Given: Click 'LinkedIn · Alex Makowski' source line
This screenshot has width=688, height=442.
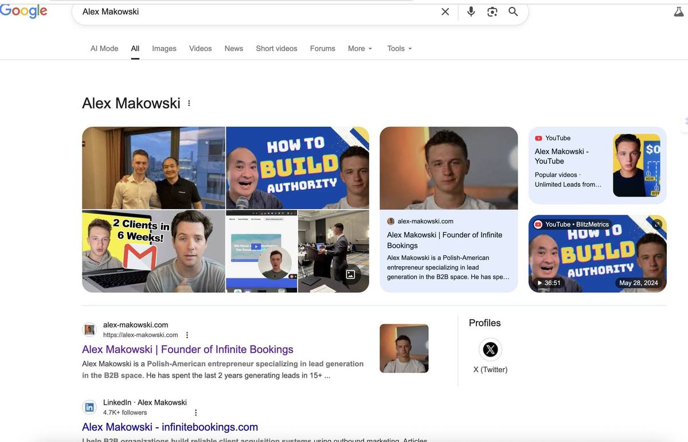Looking at the screenshot, I should [x=145, y=402].
